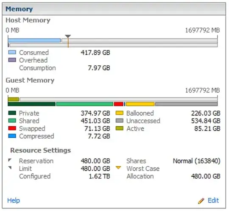Click the Shares label
Screen dimensions: 229x211
tap(136, 161)
